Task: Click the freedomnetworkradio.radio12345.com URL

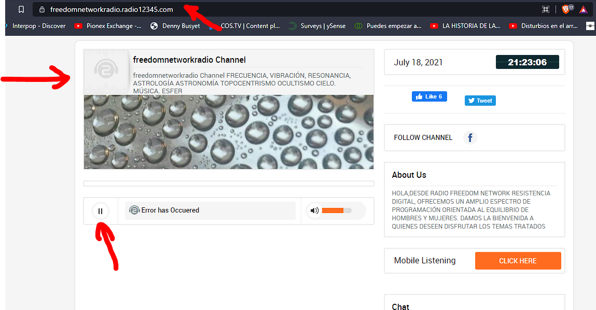Action: pos(112,9)
